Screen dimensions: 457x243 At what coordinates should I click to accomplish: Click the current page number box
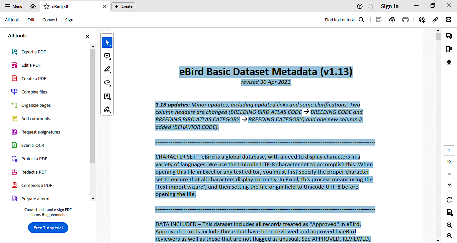449,151
